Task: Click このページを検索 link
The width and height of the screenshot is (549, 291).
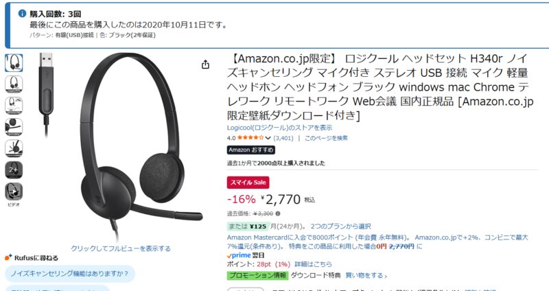Action: click(x=326, y=138)
